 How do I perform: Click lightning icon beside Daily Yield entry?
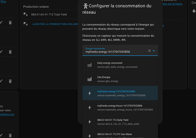click(x=90, y=122)
